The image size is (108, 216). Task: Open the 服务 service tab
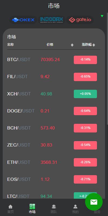pos(97,212)
